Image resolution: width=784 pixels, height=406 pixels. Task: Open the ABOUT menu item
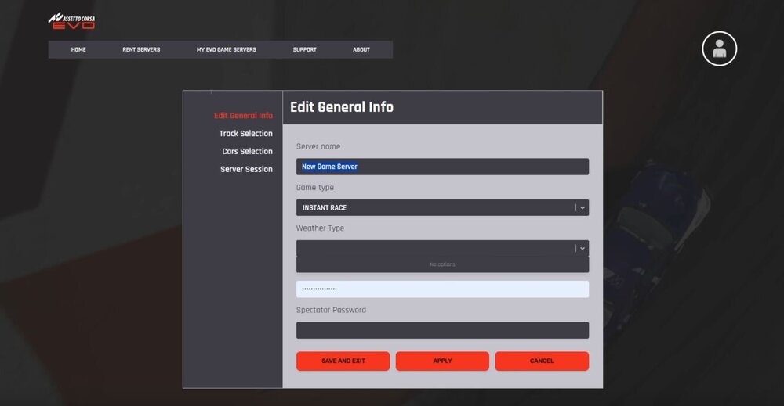(361, 49)
